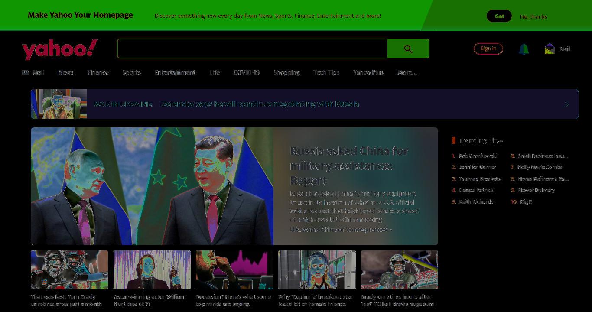Click the Zelensky thumbnail in the Ukraine banner

coord(59,104)
